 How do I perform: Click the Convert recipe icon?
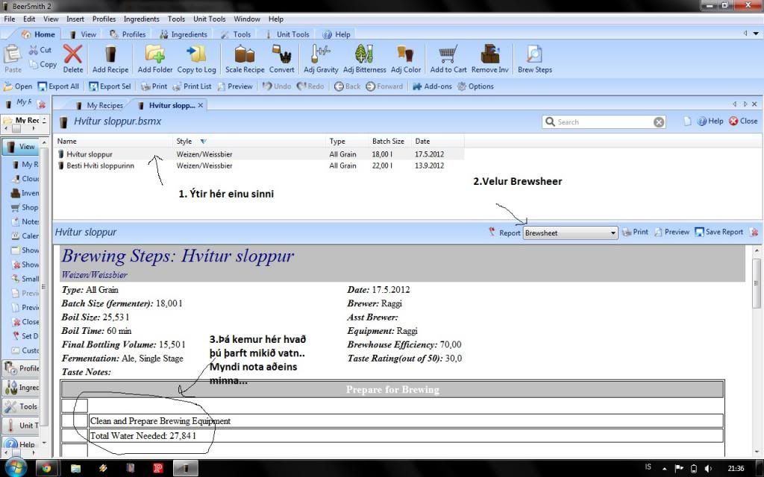click(281, 58)
